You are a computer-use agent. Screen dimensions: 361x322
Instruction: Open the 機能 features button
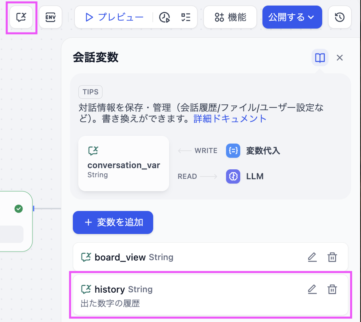[230, 17]
